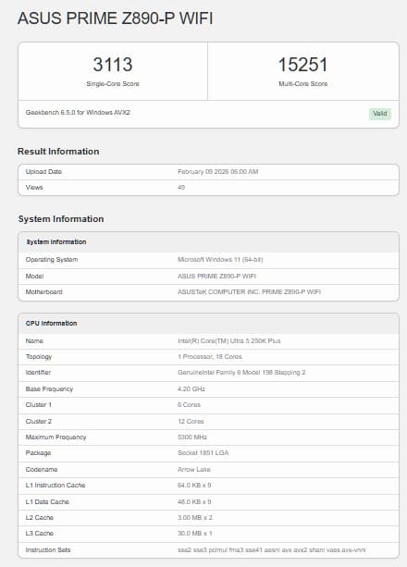Click the Operating System row value
This screenshot has height=567, width=407.
point(220,260)
